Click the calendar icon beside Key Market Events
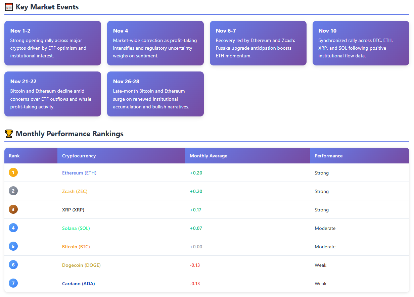414x297 pixels. tap(9, 7)
